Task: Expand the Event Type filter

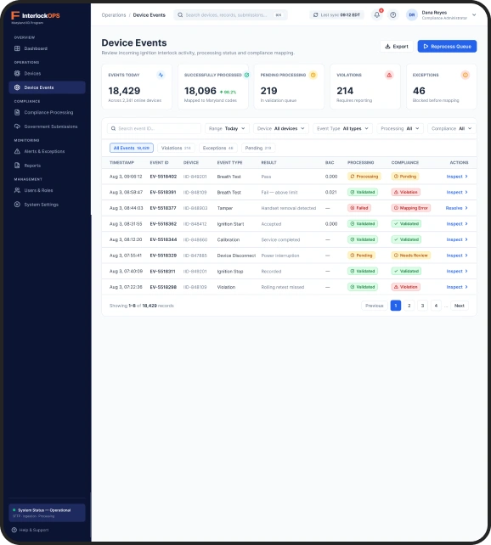Action: tap(342, 128)
